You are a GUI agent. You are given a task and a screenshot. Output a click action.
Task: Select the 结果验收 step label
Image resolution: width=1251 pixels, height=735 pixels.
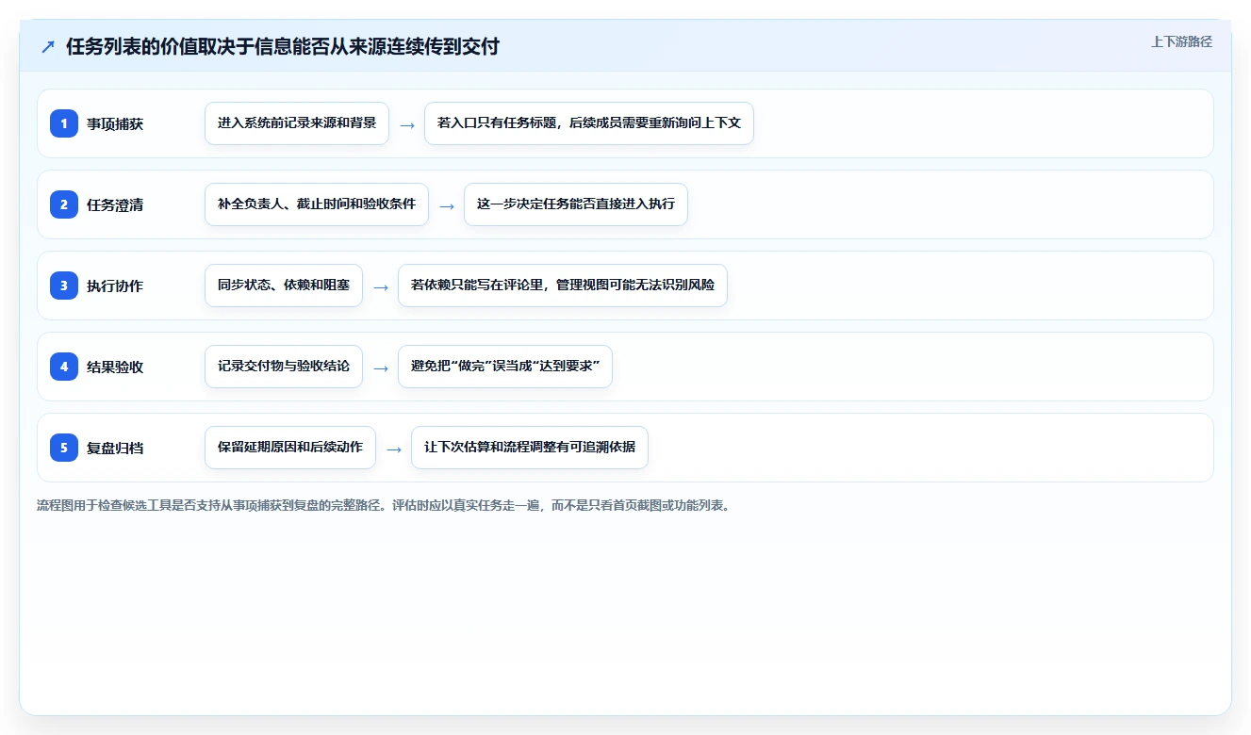(x=115, y=367)
